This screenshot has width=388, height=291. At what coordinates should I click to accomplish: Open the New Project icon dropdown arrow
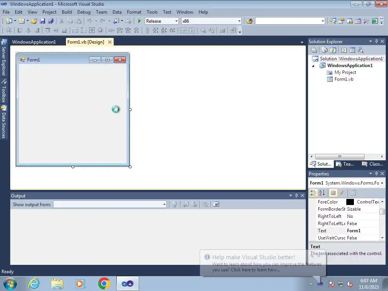[x=15, y=21]
